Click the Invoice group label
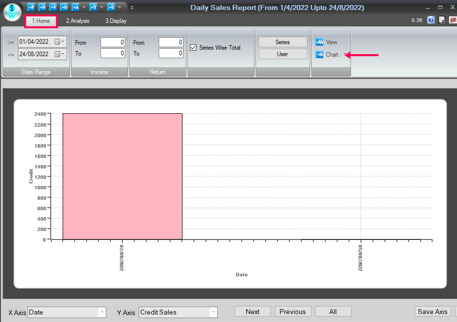The height and width of the screenshot is (322, 457). (99, 72)
